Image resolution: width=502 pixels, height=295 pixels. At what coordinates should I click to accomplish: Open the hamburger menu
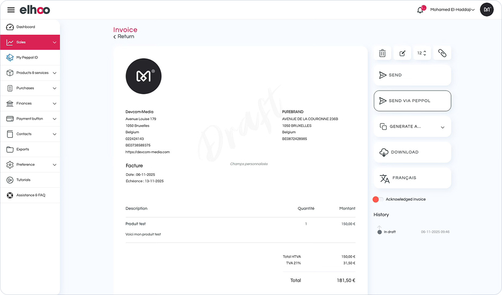point(11,10)
